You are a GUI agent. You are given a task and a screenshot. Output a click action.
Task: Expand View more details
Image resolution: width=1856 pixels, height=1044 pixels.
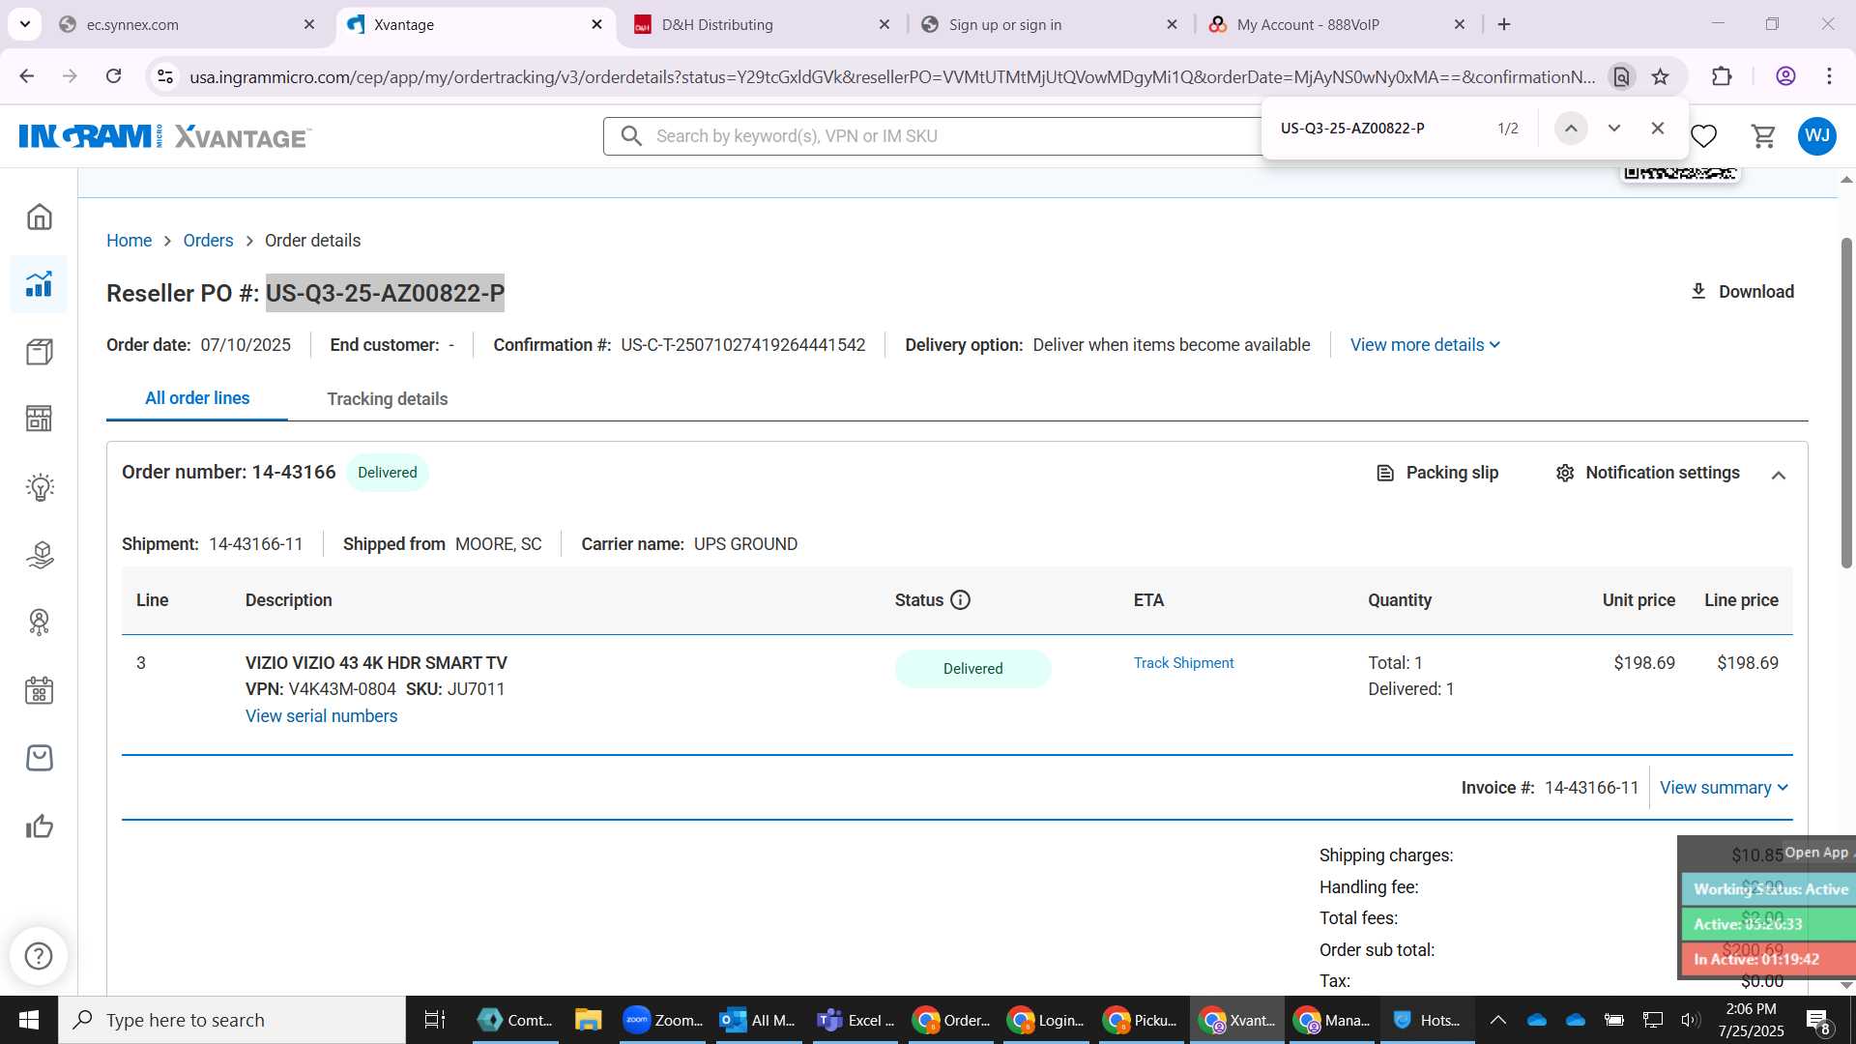[x=1425, y=345]
